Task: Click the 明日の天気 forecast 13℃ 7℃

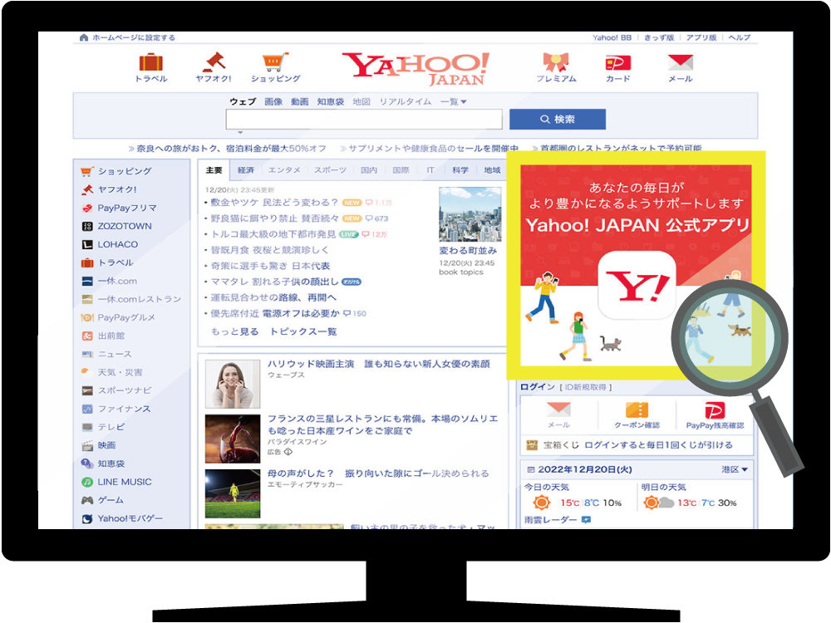Action: (x=690, y=503)
